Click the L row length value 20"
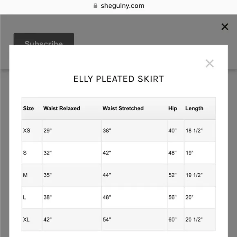Image resolution: width=237 pixels, height=237 pixels. click(190, 197)
